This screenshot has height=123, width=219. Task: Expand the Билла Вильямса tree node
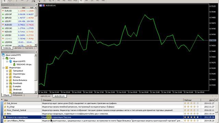click(7, 80)
